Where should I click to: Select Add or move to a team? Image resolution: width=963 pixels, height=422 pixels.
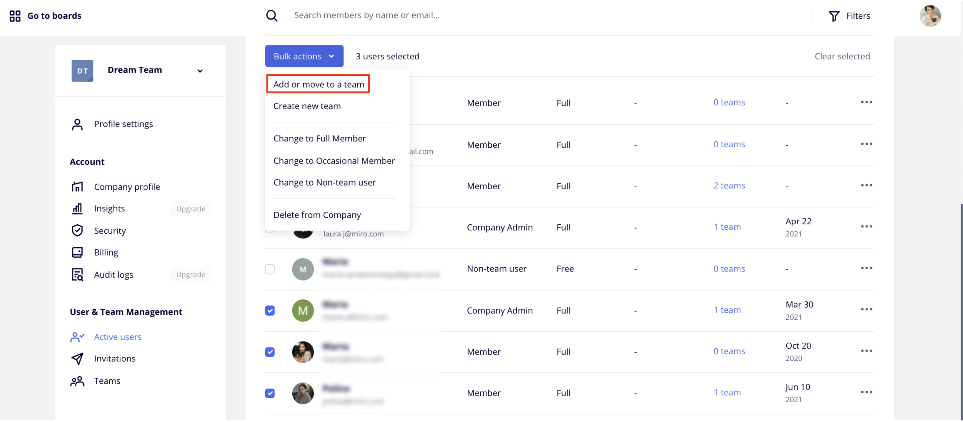click(318, 84)
